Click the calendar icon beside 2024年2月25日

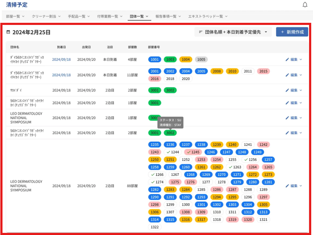[x=9, y=32]
